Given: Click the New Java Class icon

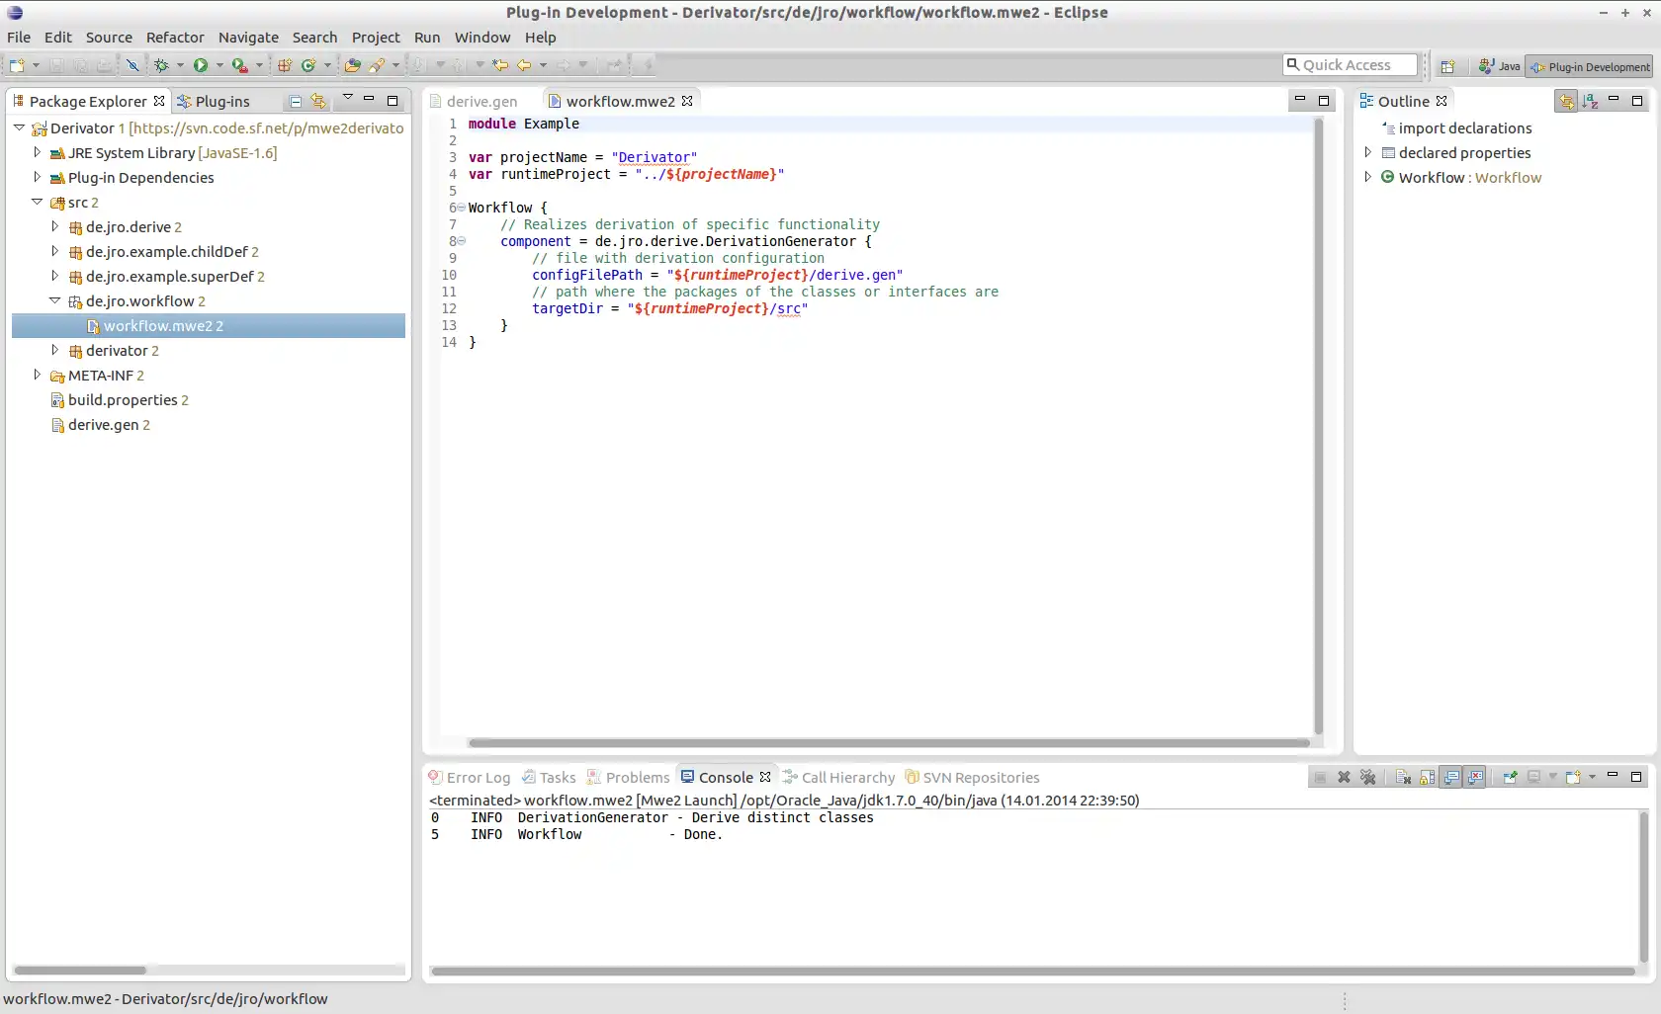Looking at the screenshot, I should click(x=308, y=65).
